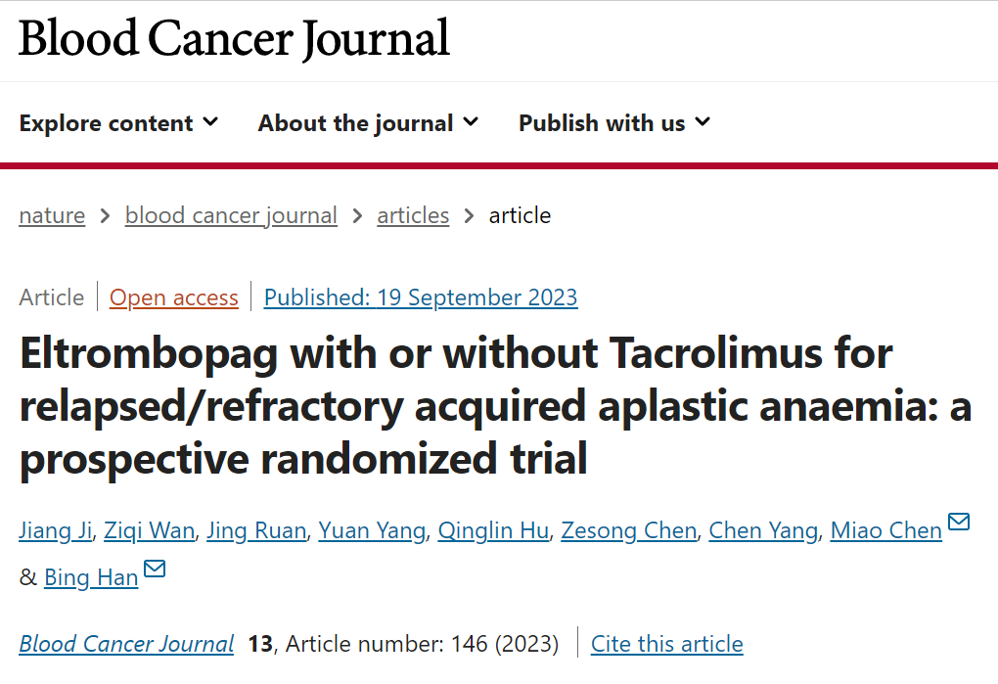The image size is (998, 684).
Task: Open the blood cancer journal breadcrumb
Action: 231,215
